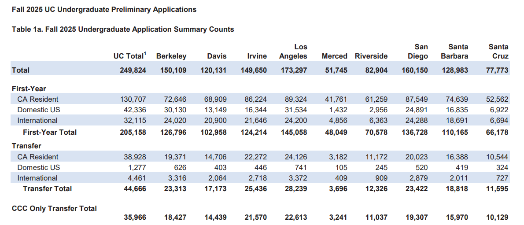Click Santa Cruz transfer International 727
Screen dimensions: 524x225
[502, 178]
